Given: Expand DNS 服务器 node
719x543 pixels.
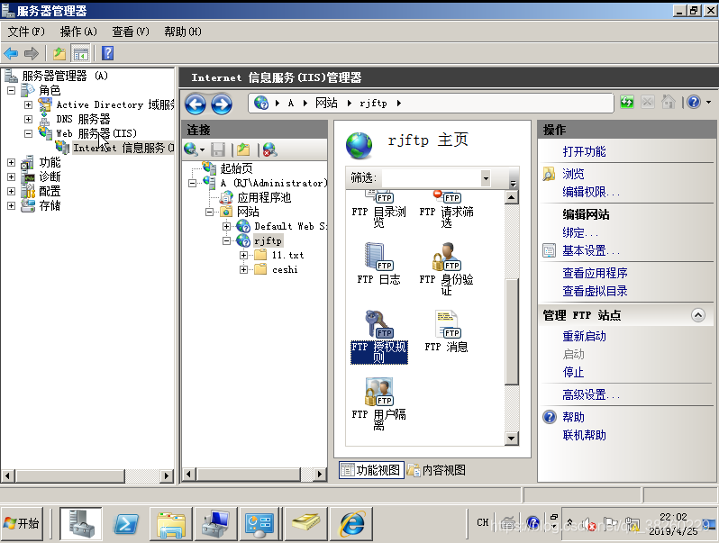Looking at the screenshot, I should click(x=29, y=119).
